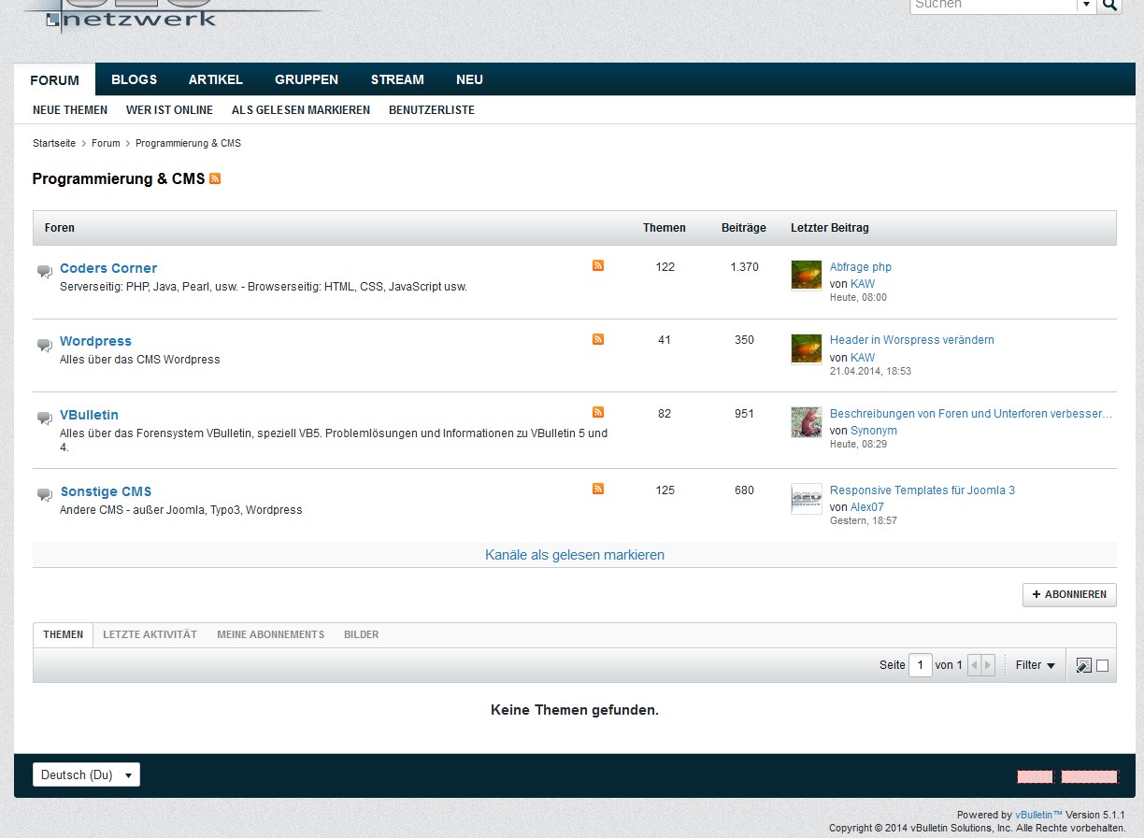Click the inline moderation pencil icon
Viewport: 1144px width, 838px height.
pyautogui.click(x=1083, y=665)
